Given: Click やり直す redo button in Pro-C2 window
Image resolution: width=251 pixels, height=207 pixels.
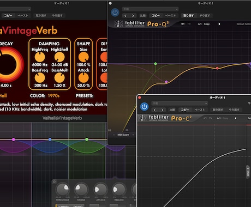Looking at the screenshot, I should 234,110.
